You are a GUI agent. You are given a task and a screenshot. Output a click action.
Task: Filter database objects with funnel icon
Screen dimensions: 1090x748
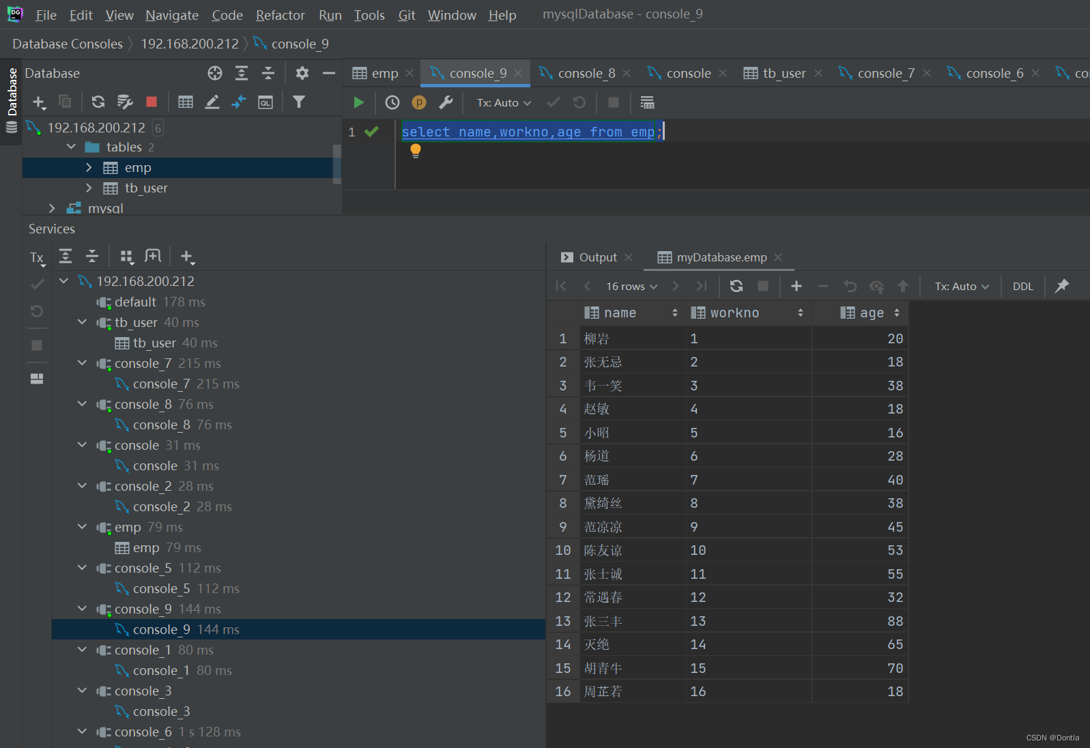coord(299,102)
